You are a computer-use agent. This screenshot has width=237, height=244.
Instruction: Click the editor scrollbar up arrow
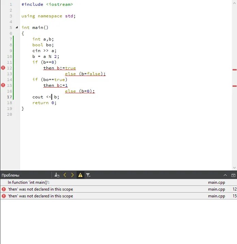[234, 3]
